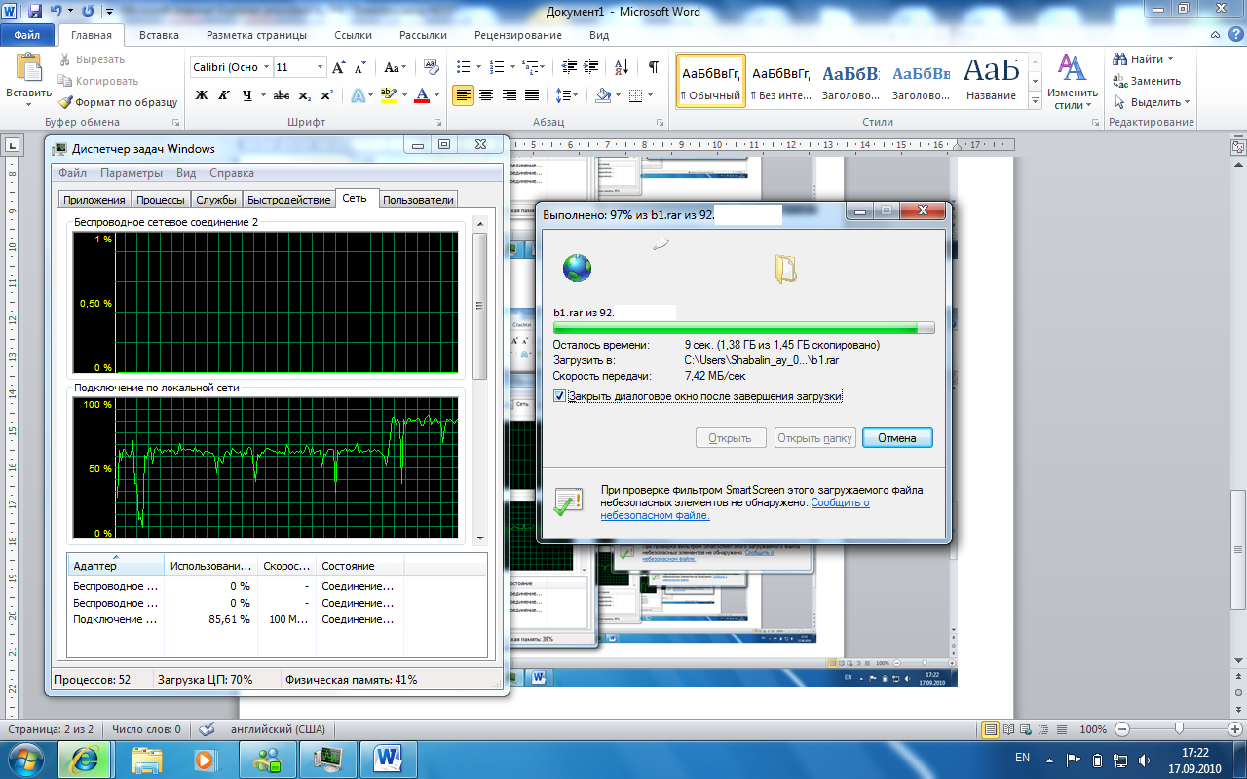The height and width of the screenshot is (779, 1247).
Task: Click the zoom slider in Word status bar
Action: [x=1179, y=729]
